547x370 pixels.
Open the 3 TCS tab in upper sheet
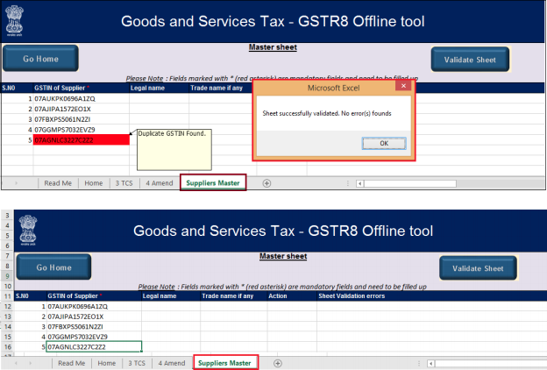(x=124, y=183)
